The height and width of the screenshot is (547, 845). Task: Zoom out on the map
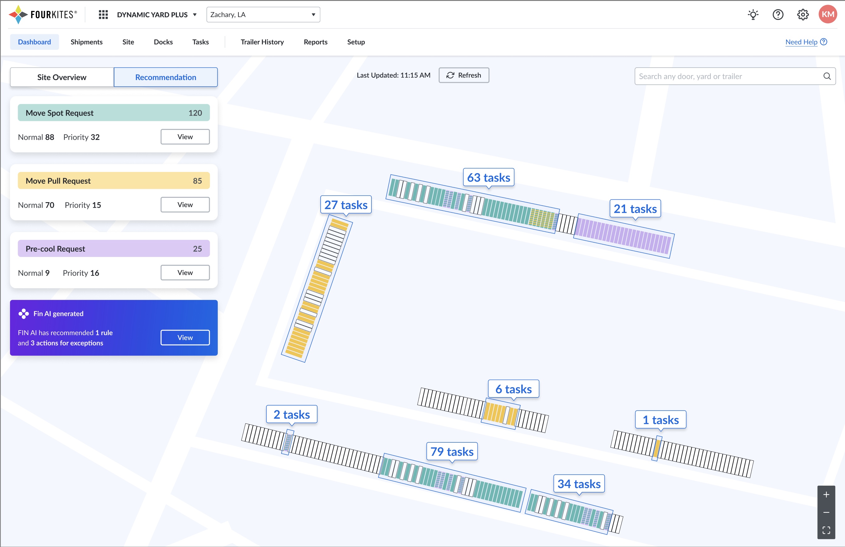click(826, 512)
